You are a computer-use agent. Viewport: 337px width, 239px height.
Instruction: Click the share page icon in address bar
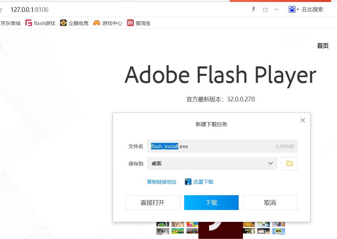[x=265, y=10]
